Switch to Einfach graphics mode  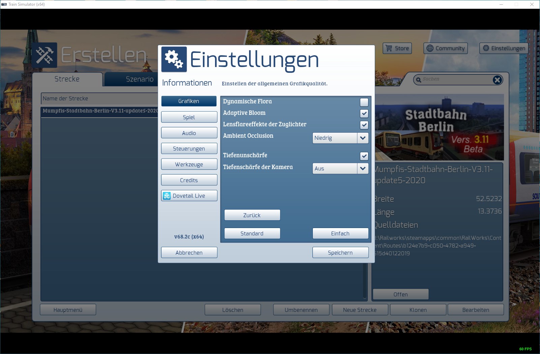[340, 233]
